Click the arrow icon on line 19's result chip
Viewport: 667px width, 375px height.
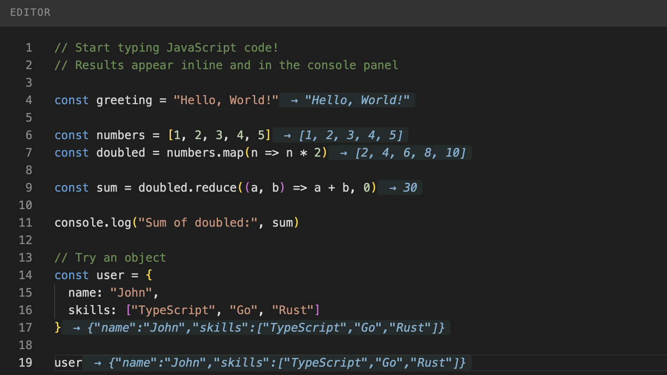pyautogui.click(x=98, y=362)
